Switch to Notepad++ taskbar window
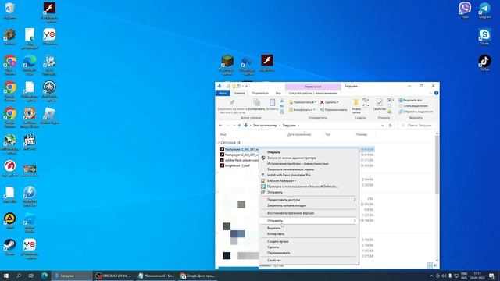 (156, 276)
